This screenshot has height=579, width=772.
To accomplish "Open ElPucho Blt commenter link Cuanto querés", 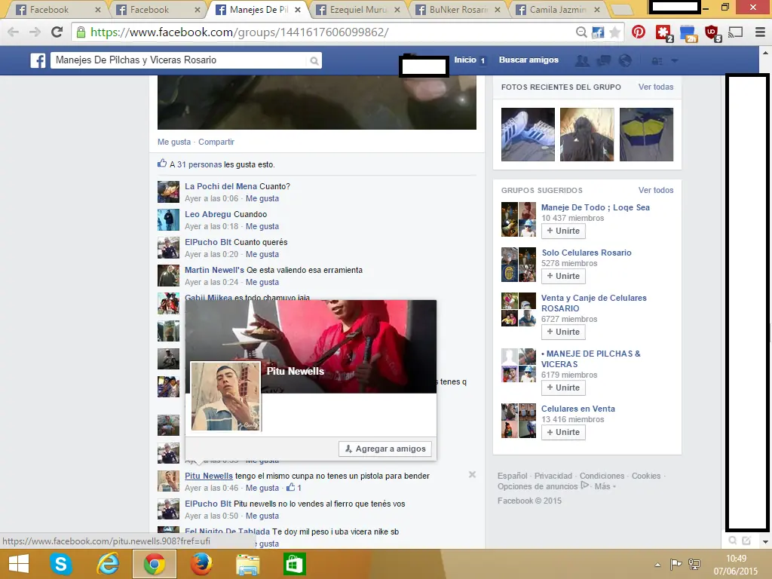I will [x=208, y=242].
